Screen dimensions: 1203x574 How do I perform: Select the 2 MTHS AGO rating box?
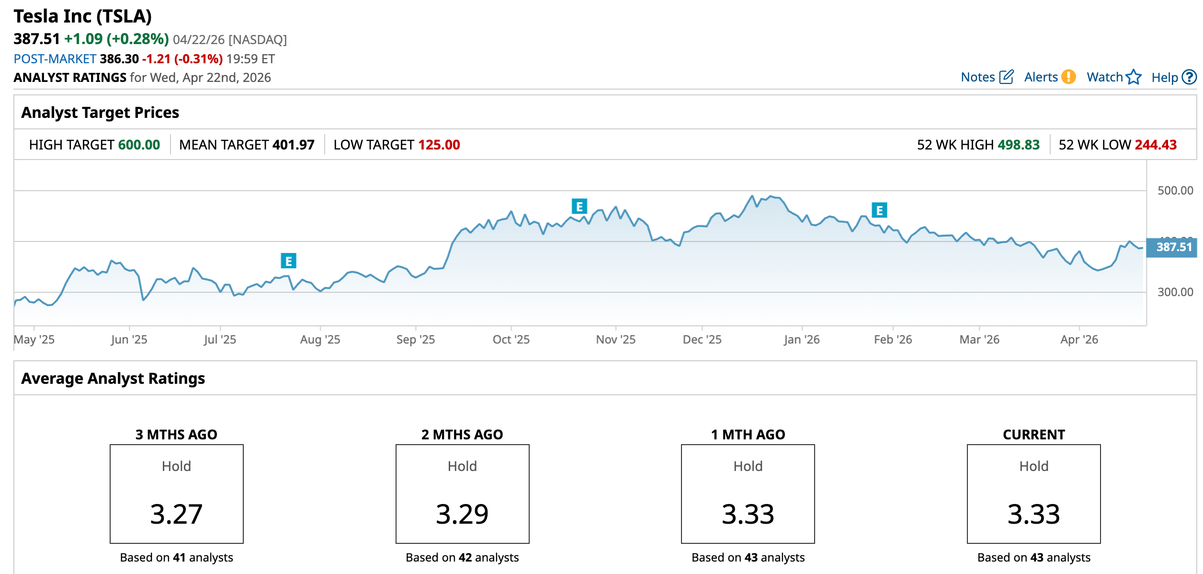tap(462, 494)
